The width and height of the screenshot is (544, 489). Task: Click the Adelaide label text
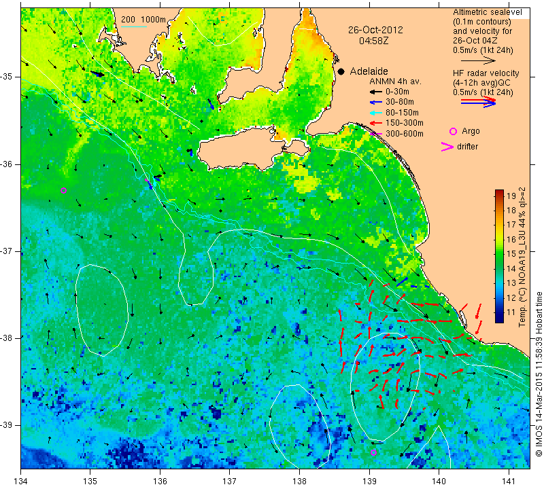[x=369, y=71]
